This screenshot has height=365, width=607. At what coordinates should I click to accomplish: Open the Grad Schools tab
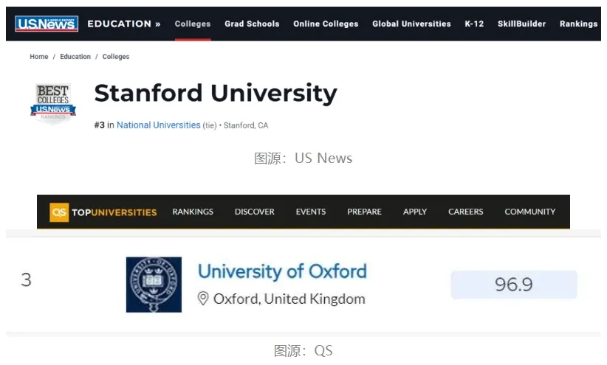tap(252, 24)
